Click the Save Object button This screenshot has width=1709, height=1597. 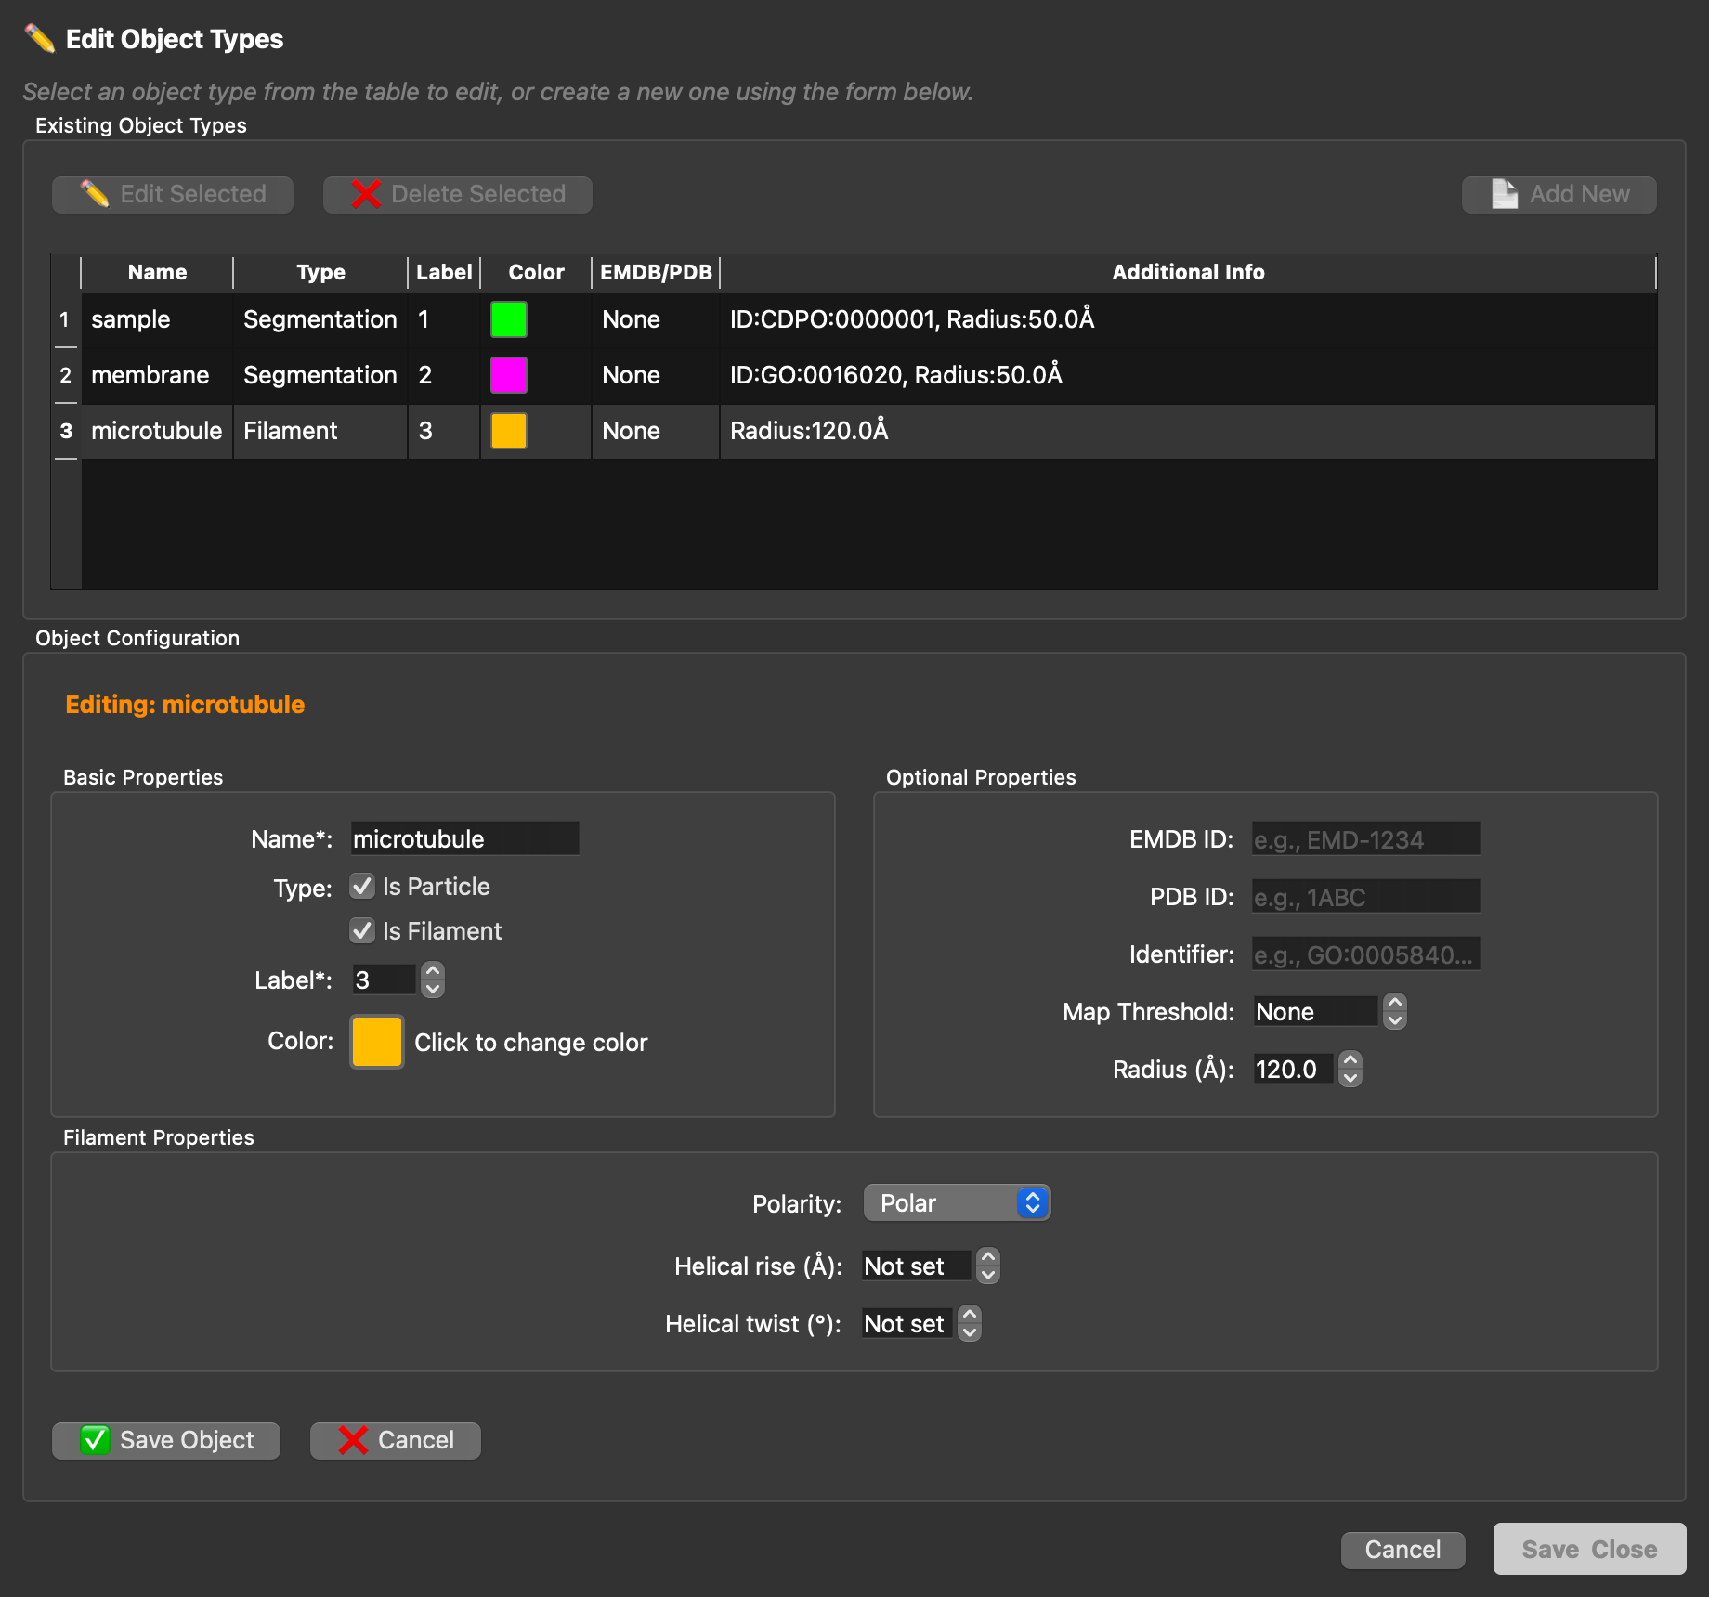click(166, 1440)
